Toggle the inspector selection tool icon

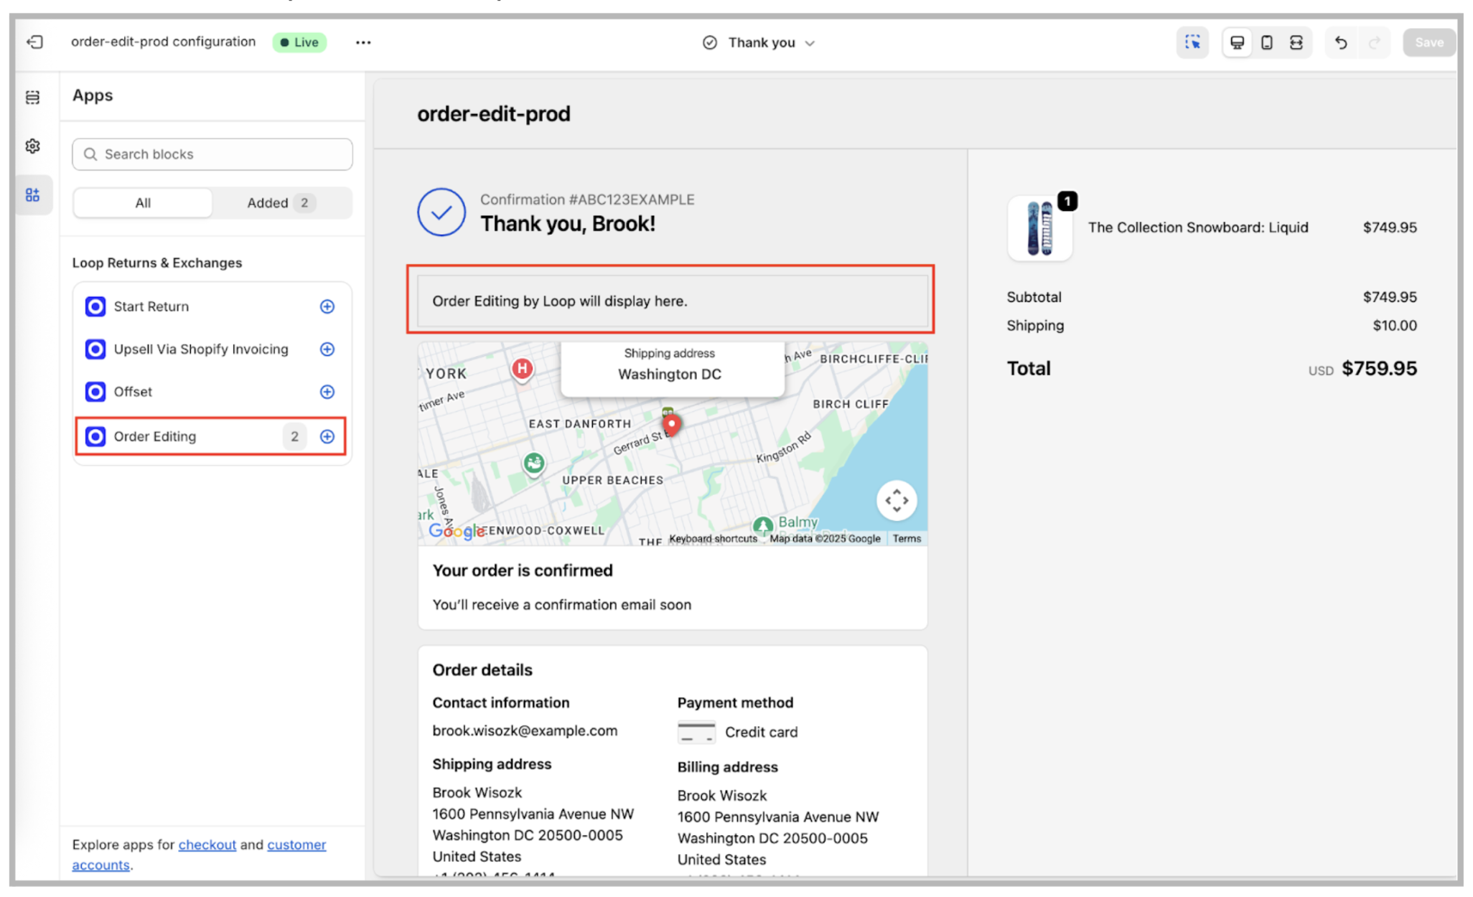tap(1192, 42)
